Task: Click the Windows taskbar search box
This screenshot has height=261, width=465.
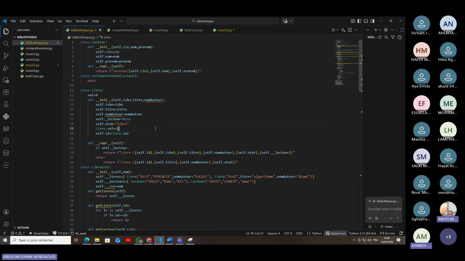Action: pyautogui.click(x=40, y=240)
